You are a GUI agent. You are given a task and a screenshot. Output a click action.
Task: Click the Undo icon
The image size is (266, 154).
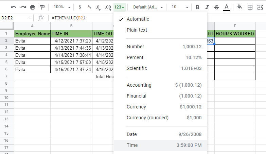14,7
